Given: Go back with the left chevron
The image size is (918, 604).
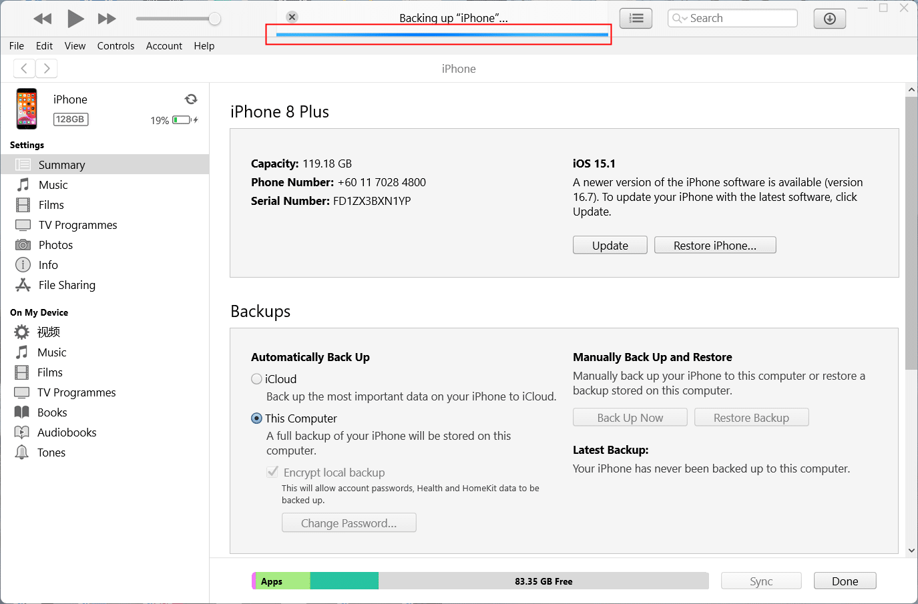Looking at the screenshot, I should 24,68.
